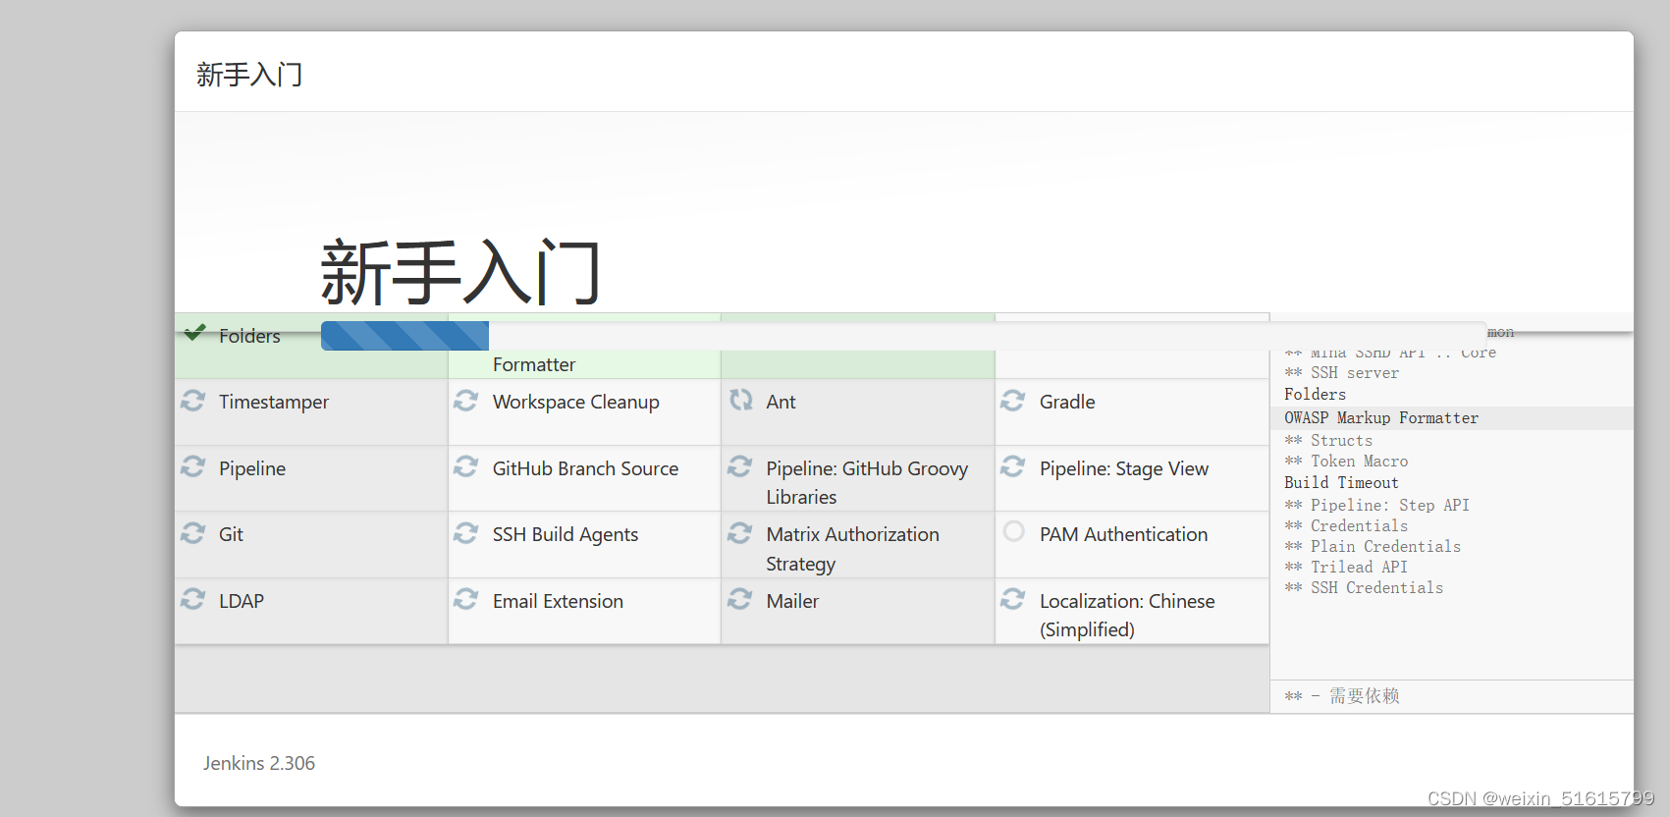Select the Pipeline plugin name
Screen dimensions: 1670x817
coord(252,468)
